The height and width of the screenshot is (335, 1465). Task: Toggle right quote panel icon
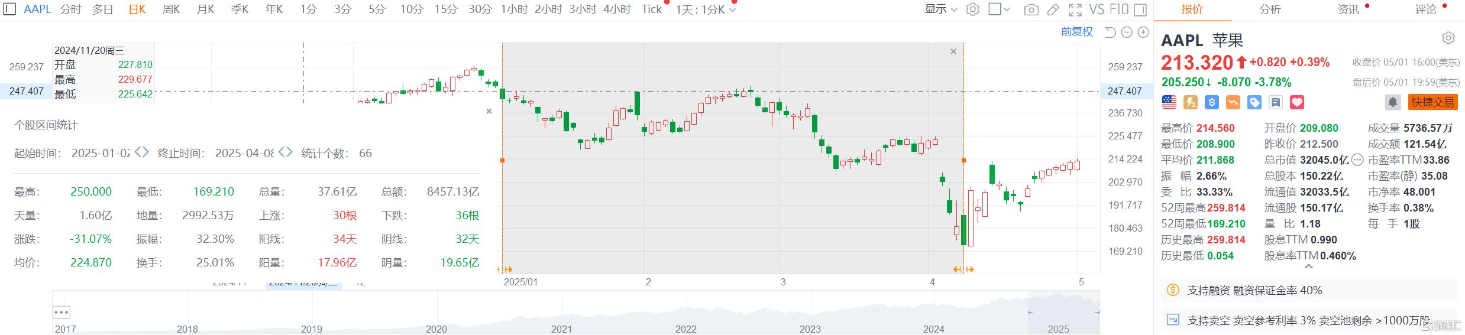point(1141,9)
